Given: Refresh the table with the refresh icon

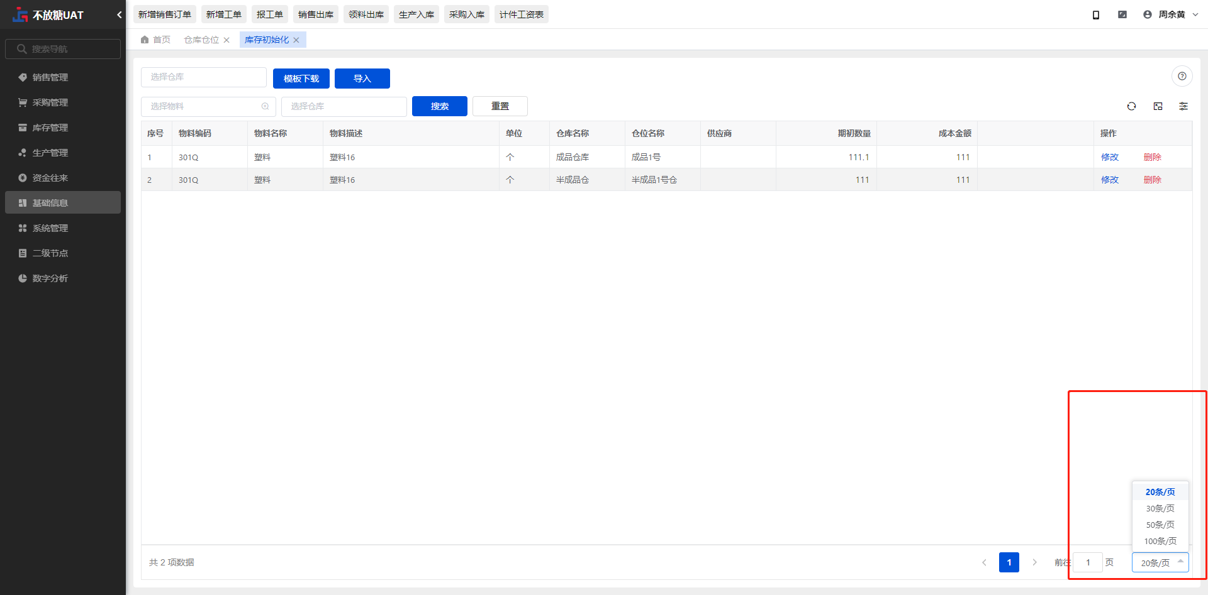Looking at the screenshot, I should tap(1132, 106).
